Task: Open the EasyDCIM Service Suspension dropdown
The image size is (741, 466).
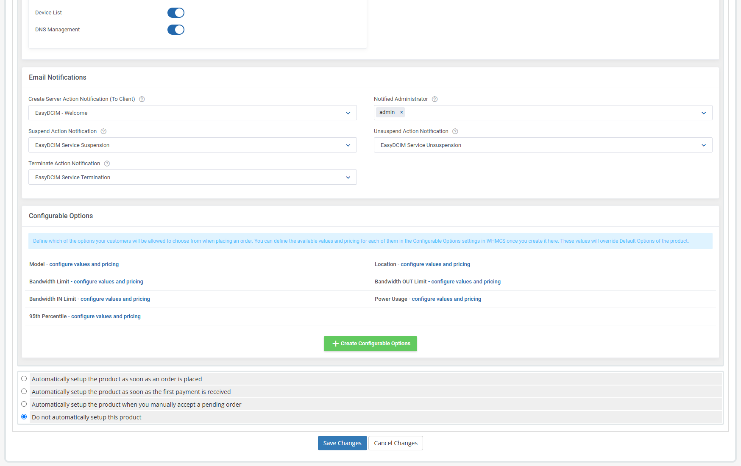Action: (x=192, y=145)
